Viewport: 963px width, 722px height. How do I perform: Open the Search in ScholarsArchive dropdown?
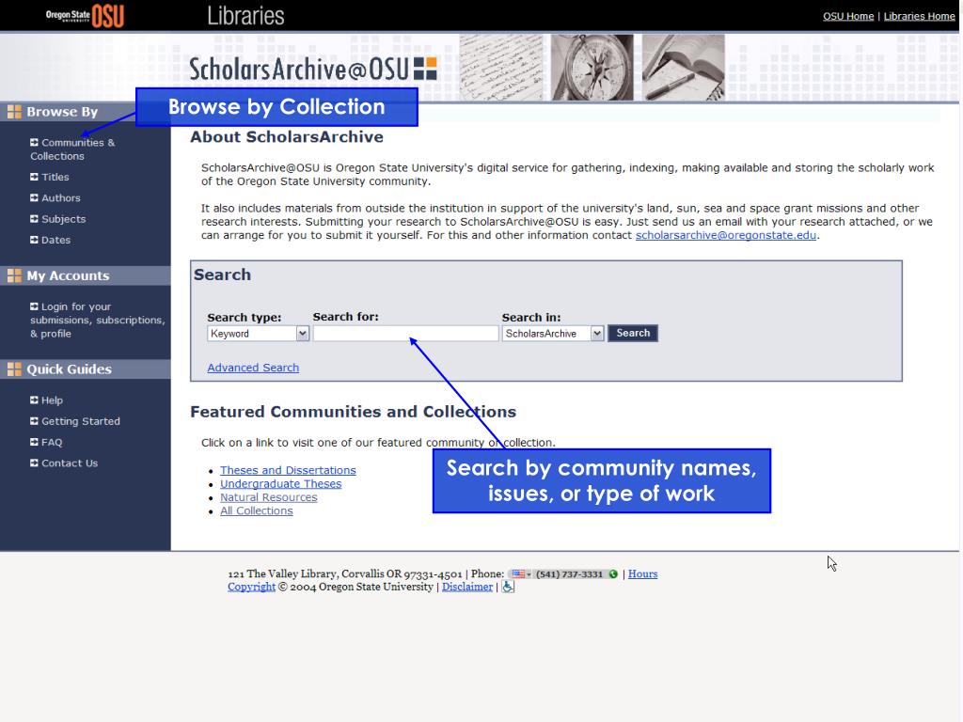coord(553,334)
